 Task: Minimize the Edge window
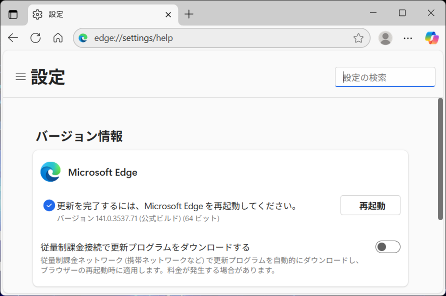pyautogui.click(x=373, y=13)
